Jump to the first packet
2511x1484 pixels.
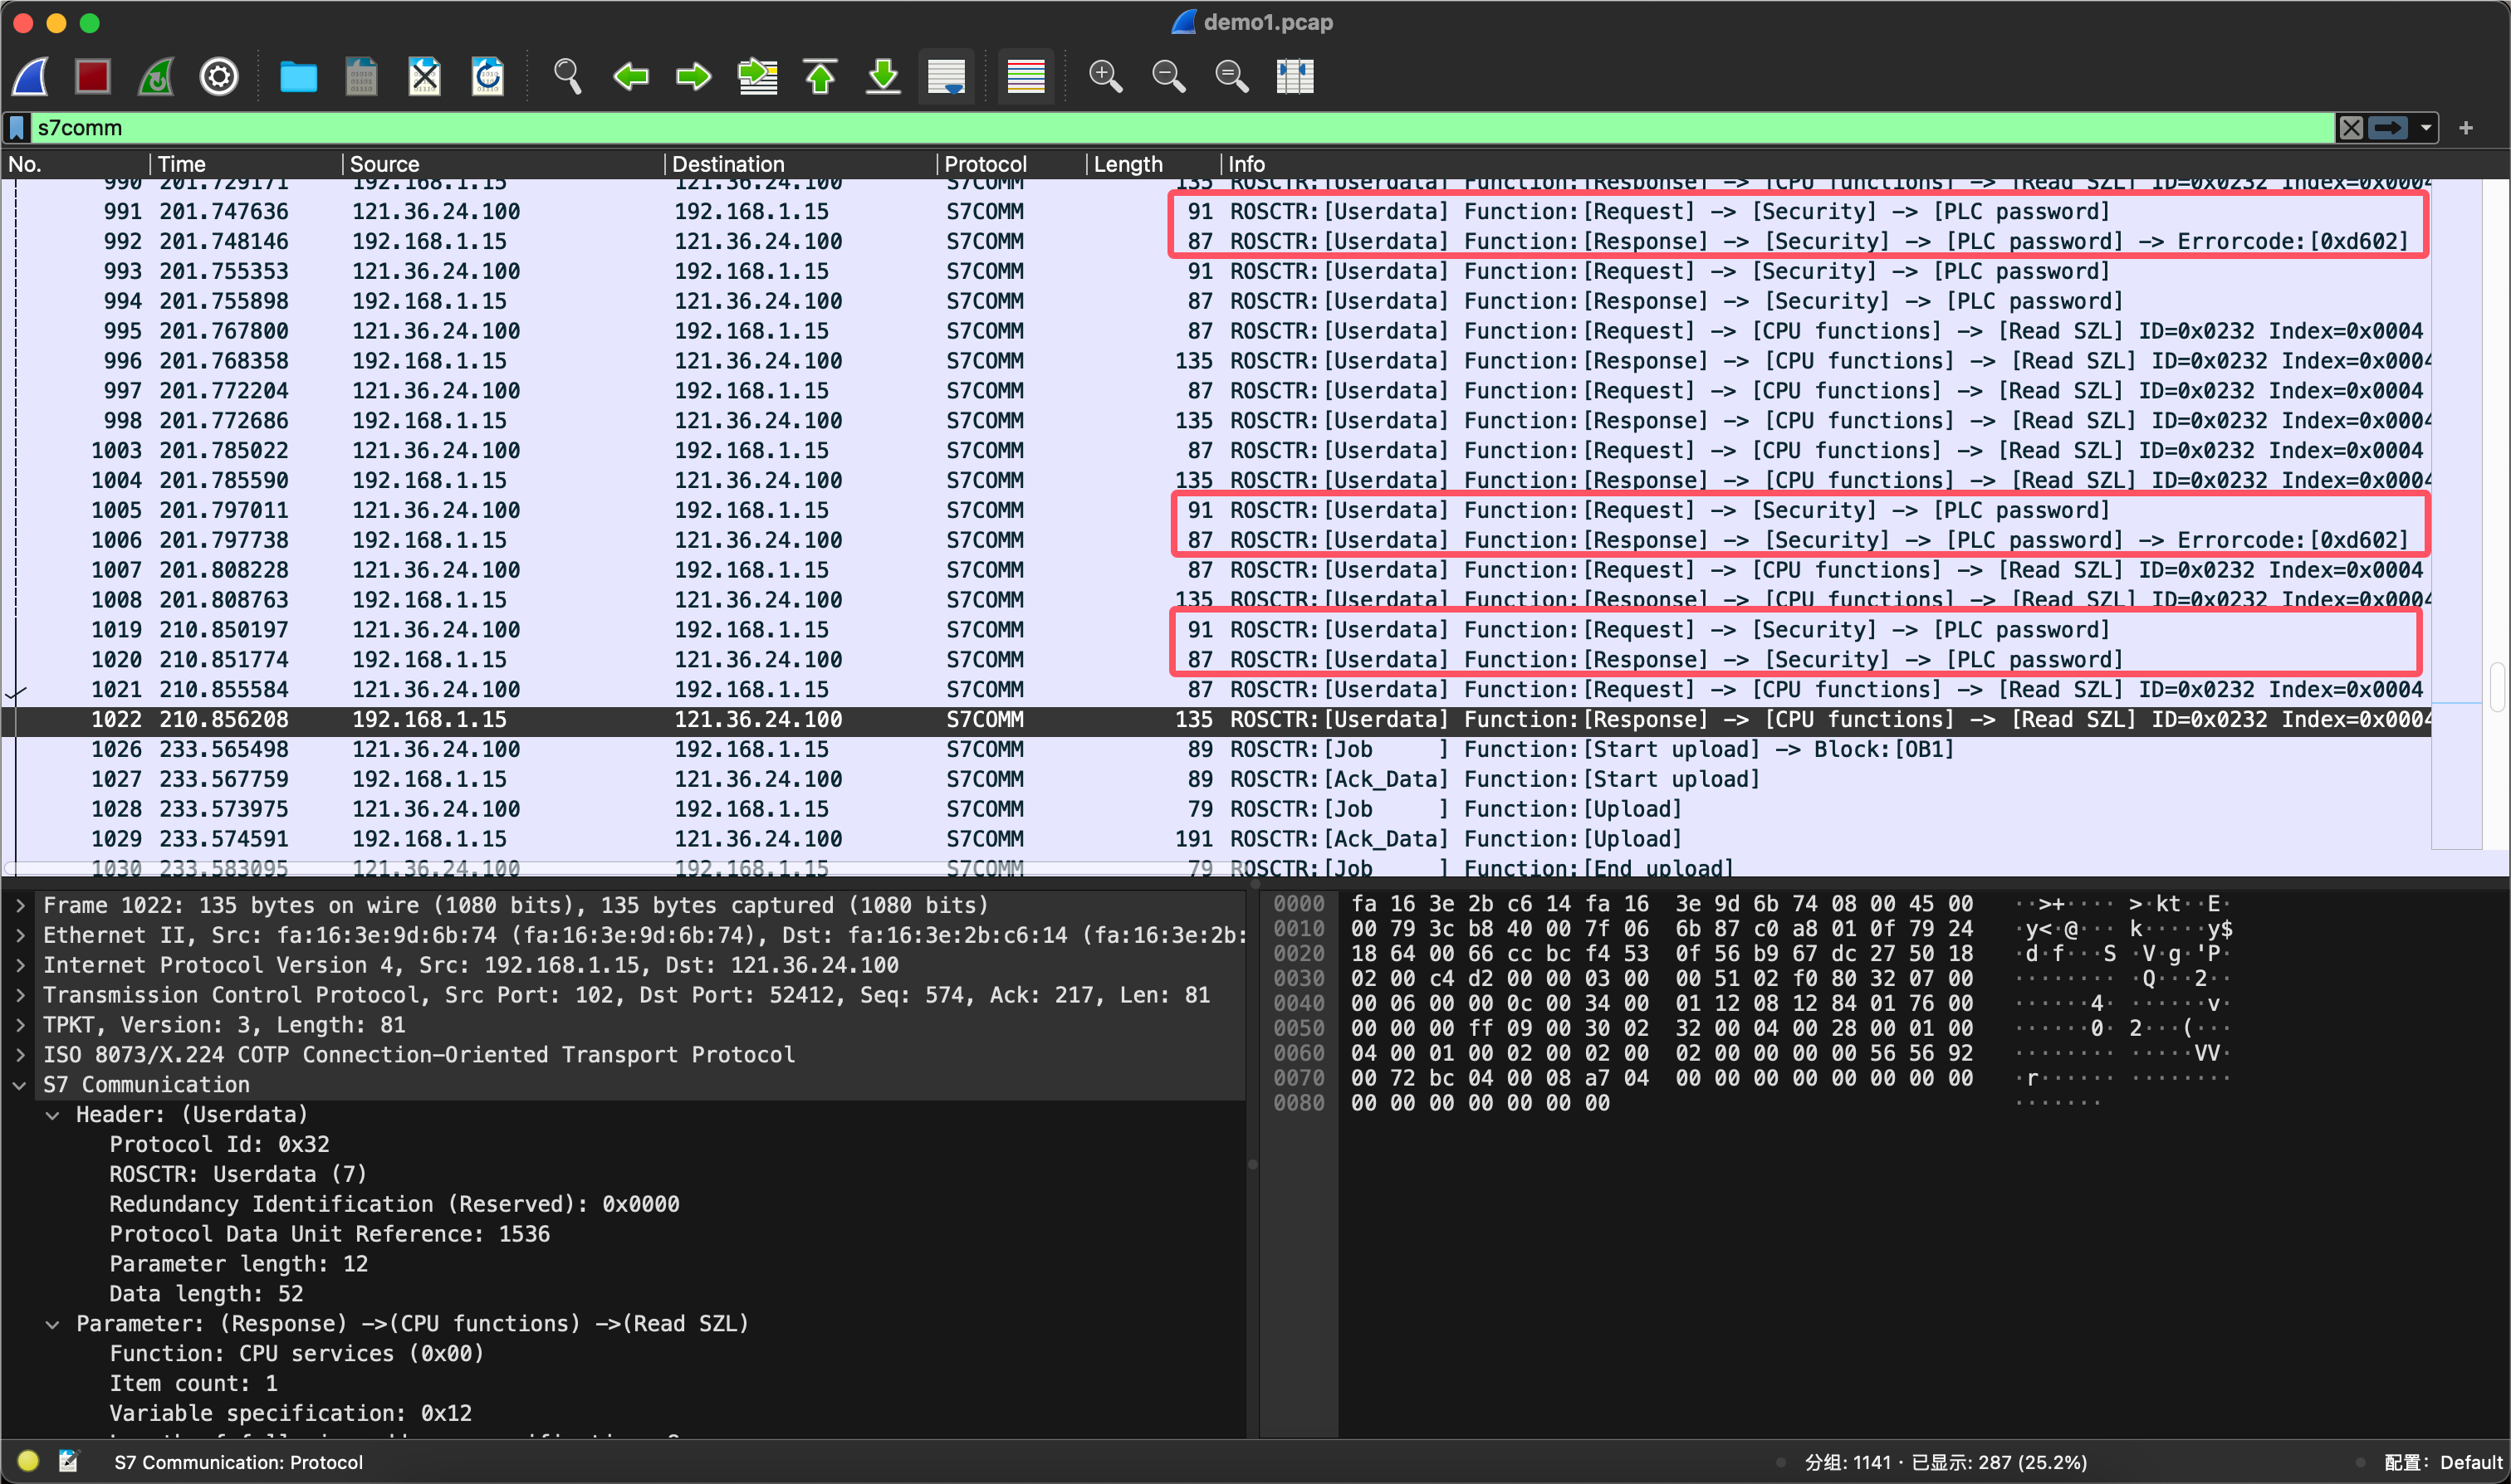point(820,76)
